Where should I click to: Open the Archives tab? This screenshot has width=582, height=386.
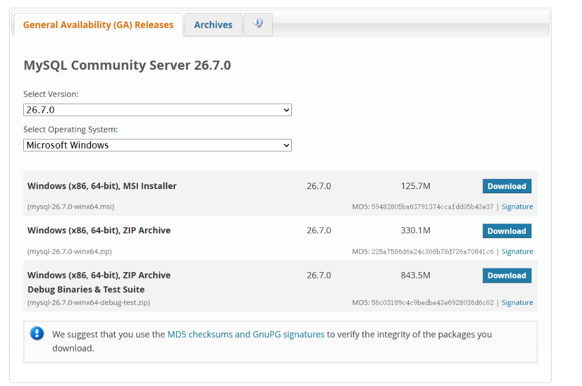[x=213, y=25]
